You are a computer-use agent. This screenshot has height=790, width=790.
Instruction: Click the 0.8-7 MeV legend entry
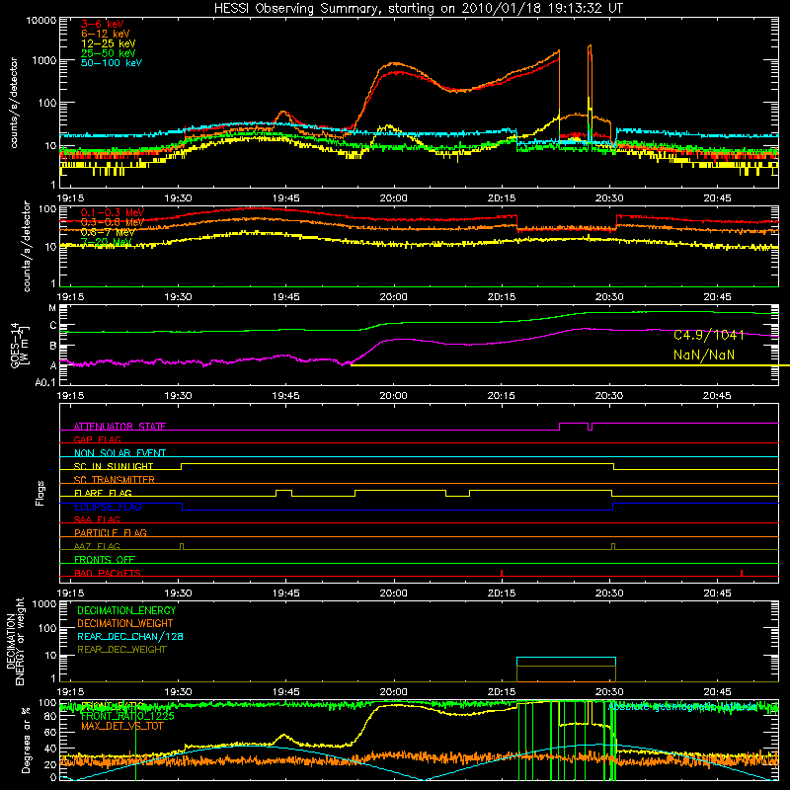[x=108, y=232]
